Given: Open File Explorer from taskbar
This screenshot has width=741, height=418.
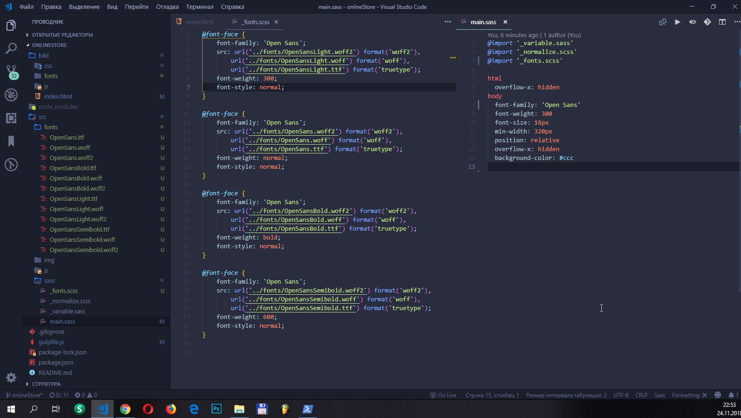Looking at the screenshot, I should coord(239,409).
